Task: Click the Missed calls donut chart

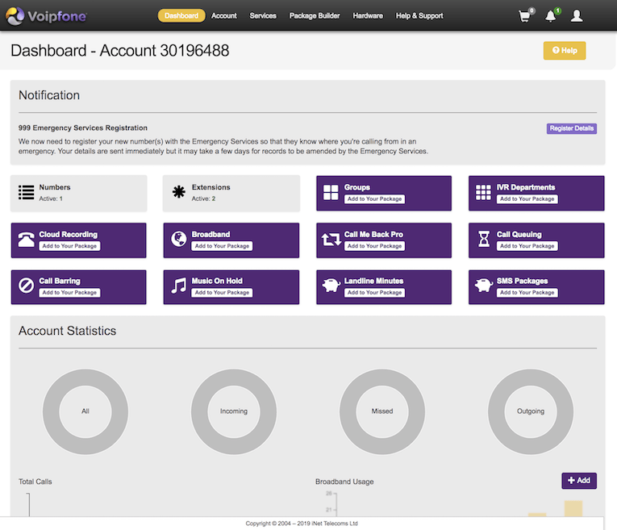Action: pos(382,411)
